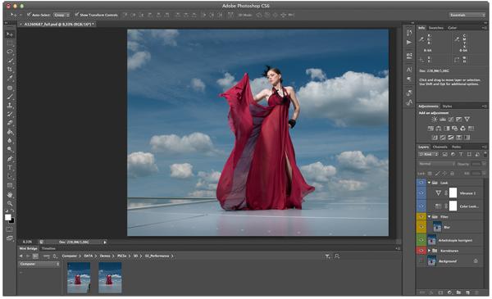Add a Curves adjustment
The width and height of the screenshot is (492, 299).
(x=450, y=119)
